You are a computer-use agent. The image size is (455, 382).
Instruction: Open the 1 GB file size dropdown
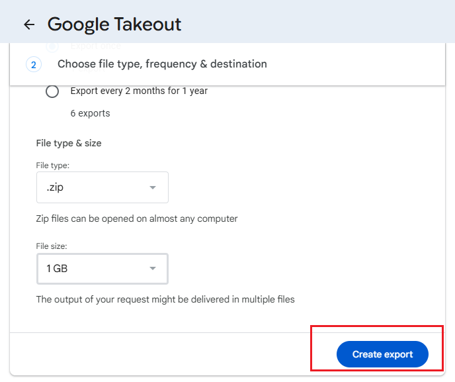pos(102,269)
